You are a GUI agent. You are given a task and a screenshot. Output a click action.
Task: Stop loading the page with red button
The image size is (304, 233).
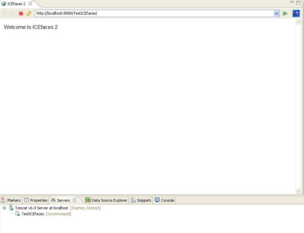21,13
